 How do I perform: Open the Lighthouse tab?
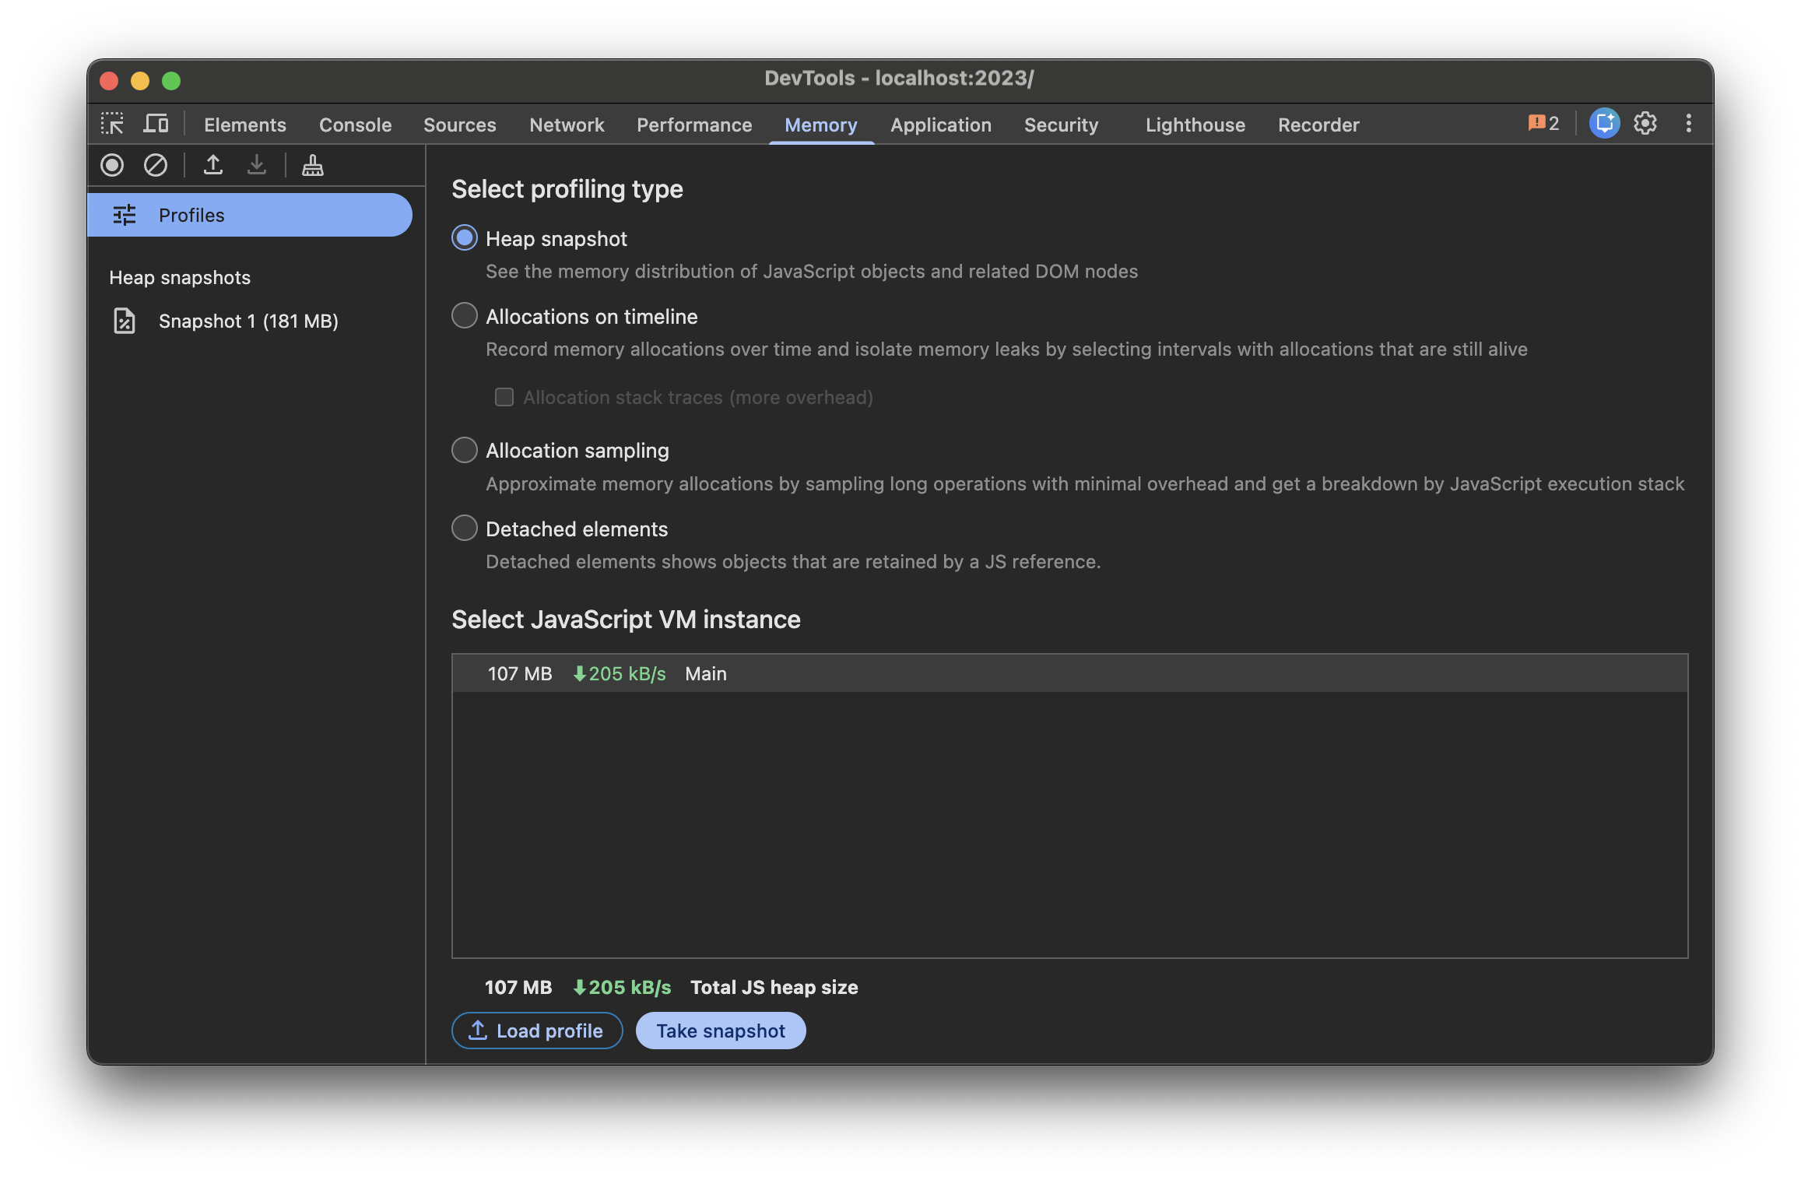[1195, 125]
